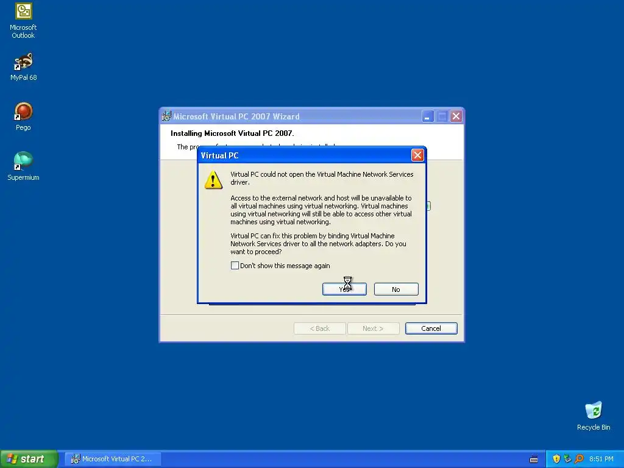Close the Virtual PC warning dialog

click(x=417, y=155)
